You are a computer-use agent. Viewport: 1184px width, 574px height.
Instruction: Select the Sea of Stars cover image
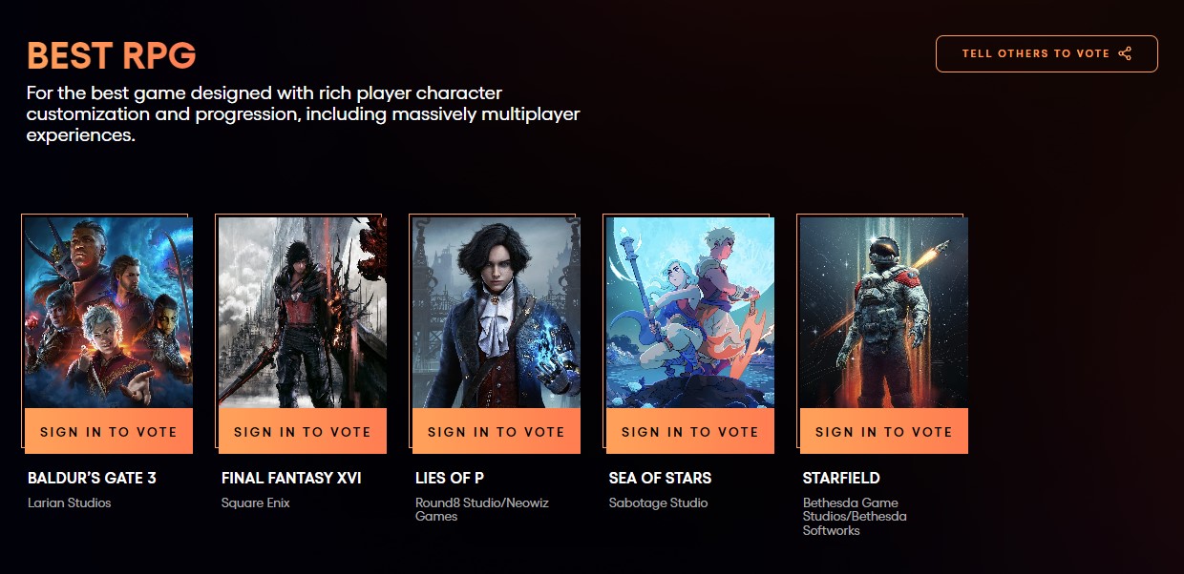(690, 313)
